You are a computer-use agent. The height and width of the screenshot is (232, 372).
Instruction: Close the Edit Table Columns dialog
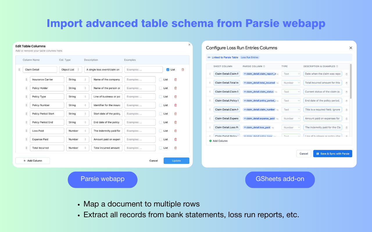[x=189, y=45]
